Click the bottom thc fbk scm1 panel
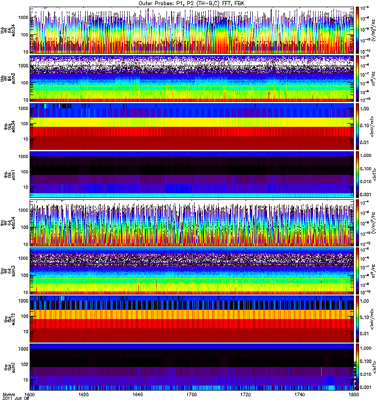Viewport: 383px width, 409px height. pos(192,367)
